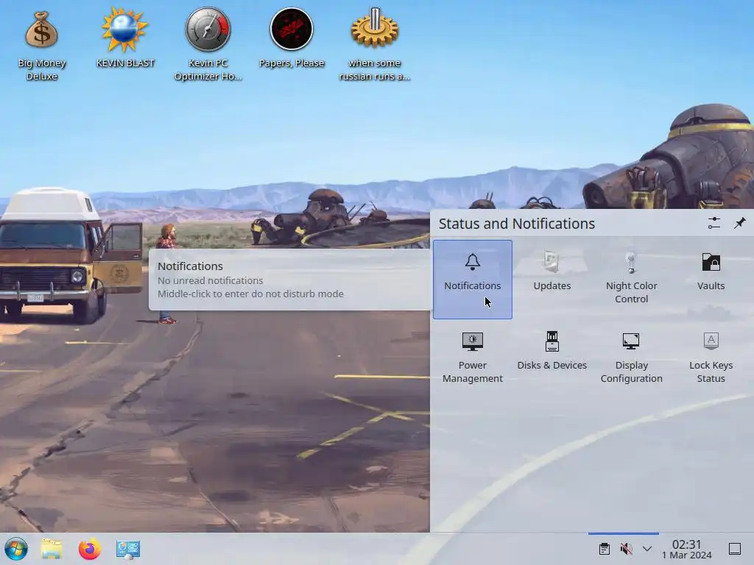Collapse the hidden tray icons arrow

point(647,549)
